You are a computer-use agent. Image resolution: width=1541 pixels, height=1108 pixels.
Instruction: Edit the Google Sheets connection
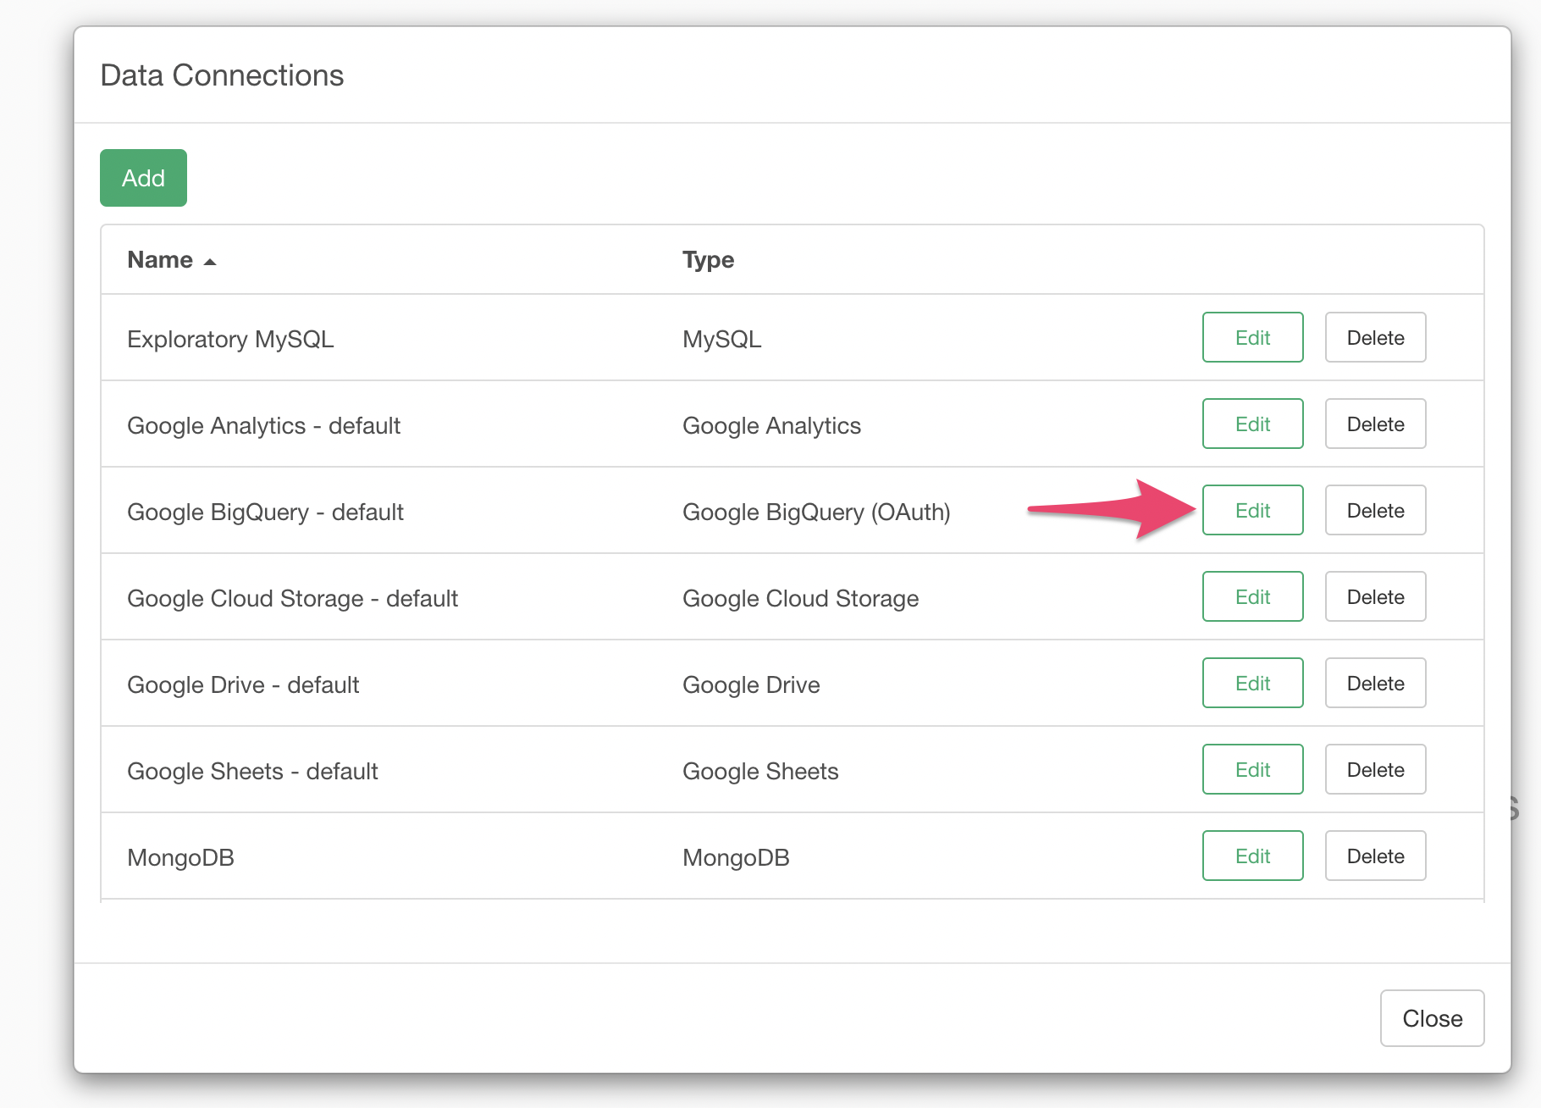(1252, 769)
